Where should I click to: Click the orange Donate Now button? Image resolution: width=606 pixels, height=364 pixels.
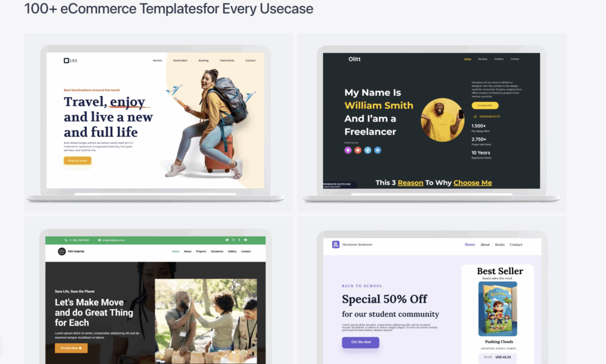(71, 348)
